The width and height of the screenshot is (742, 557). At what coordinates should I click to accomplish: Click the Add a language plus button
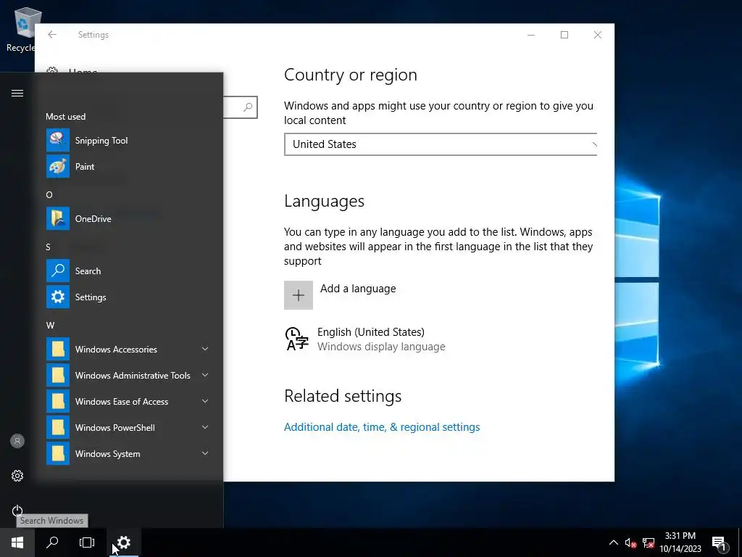click(x=298, y=295)
